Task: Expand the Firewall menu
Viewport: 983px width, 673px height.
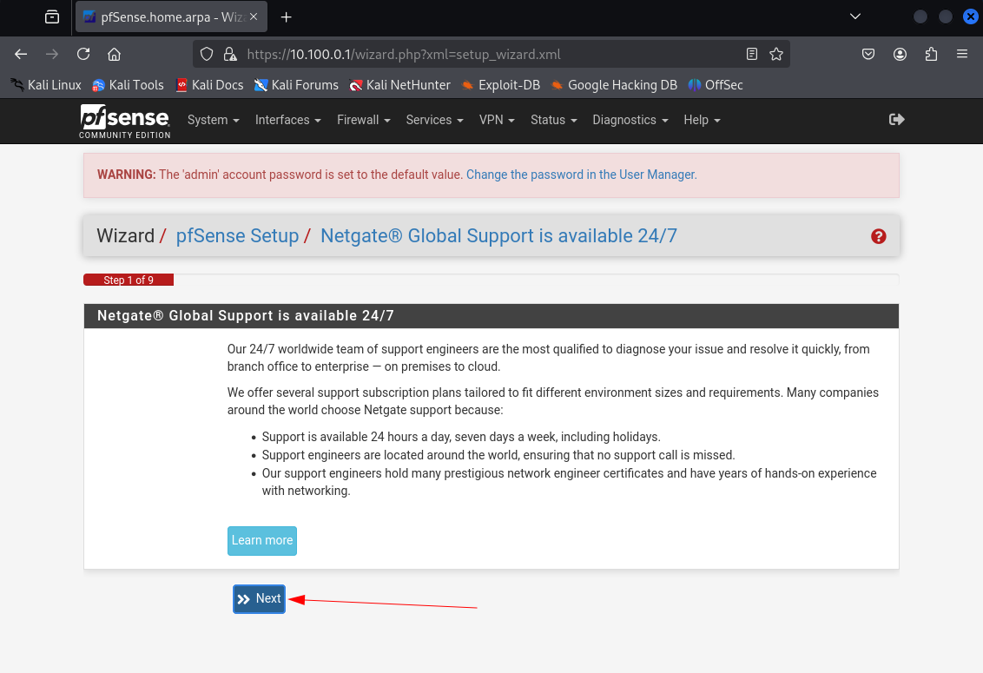Action: pos(364,120)
